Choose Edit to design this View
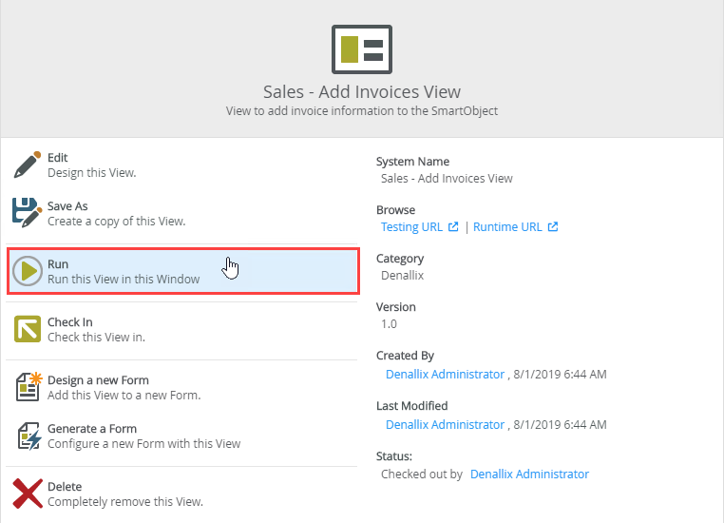The image size is (724, 523). coord(91,165)
